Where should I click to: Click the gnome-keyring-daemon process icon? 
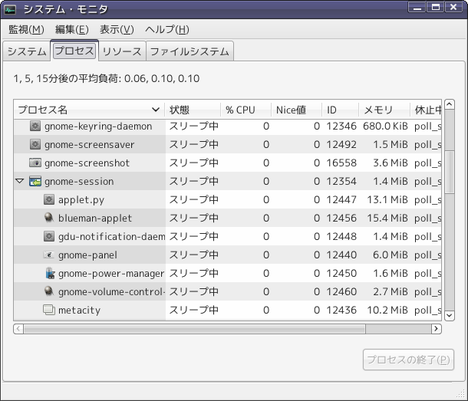[35, 127]
